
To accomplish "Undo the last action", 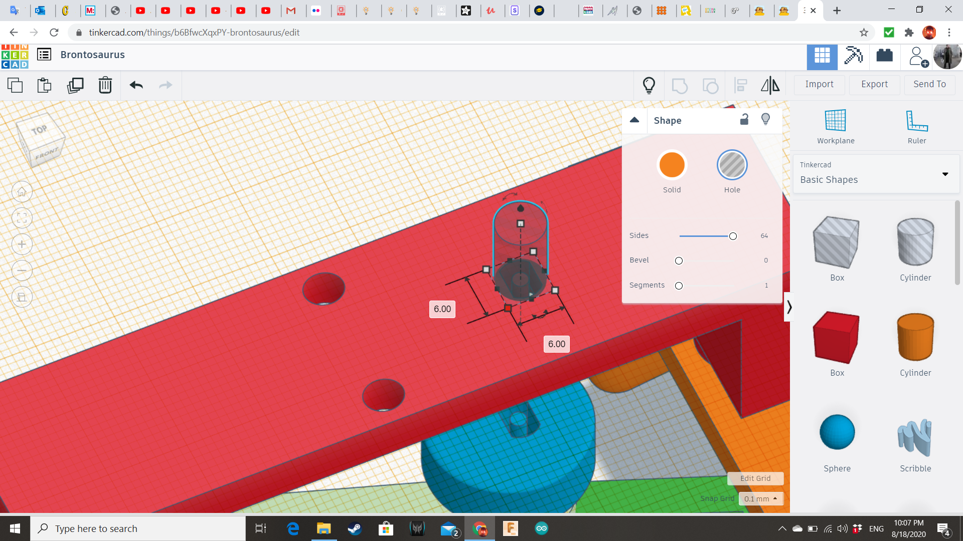I will pos(136,85).
